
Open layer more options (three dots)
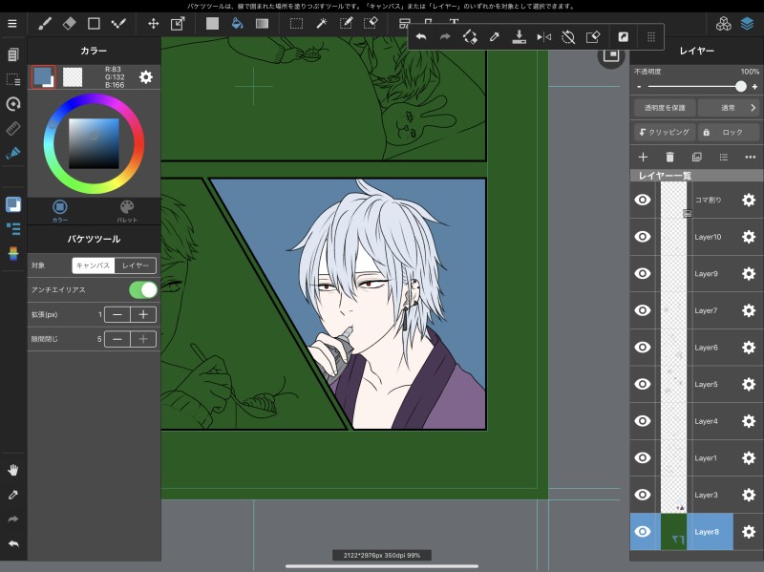click(750, 157)
